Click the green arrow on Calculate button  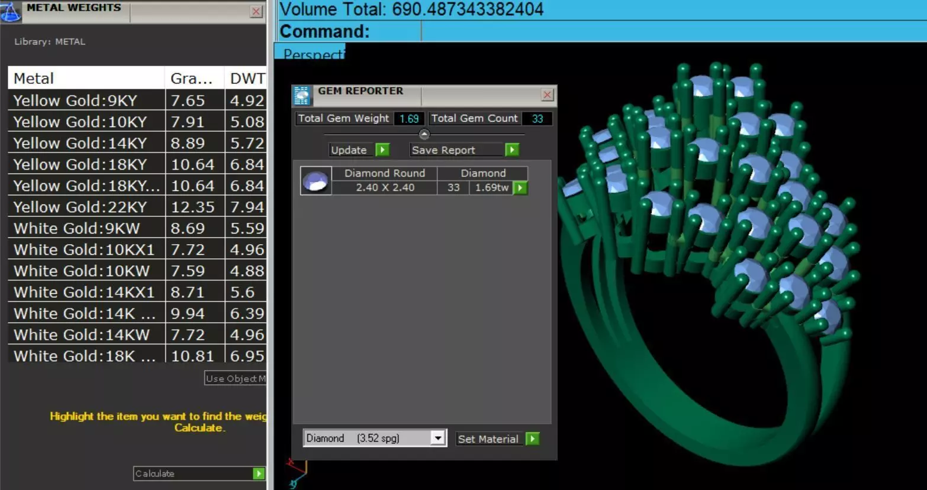coord(259,473)
